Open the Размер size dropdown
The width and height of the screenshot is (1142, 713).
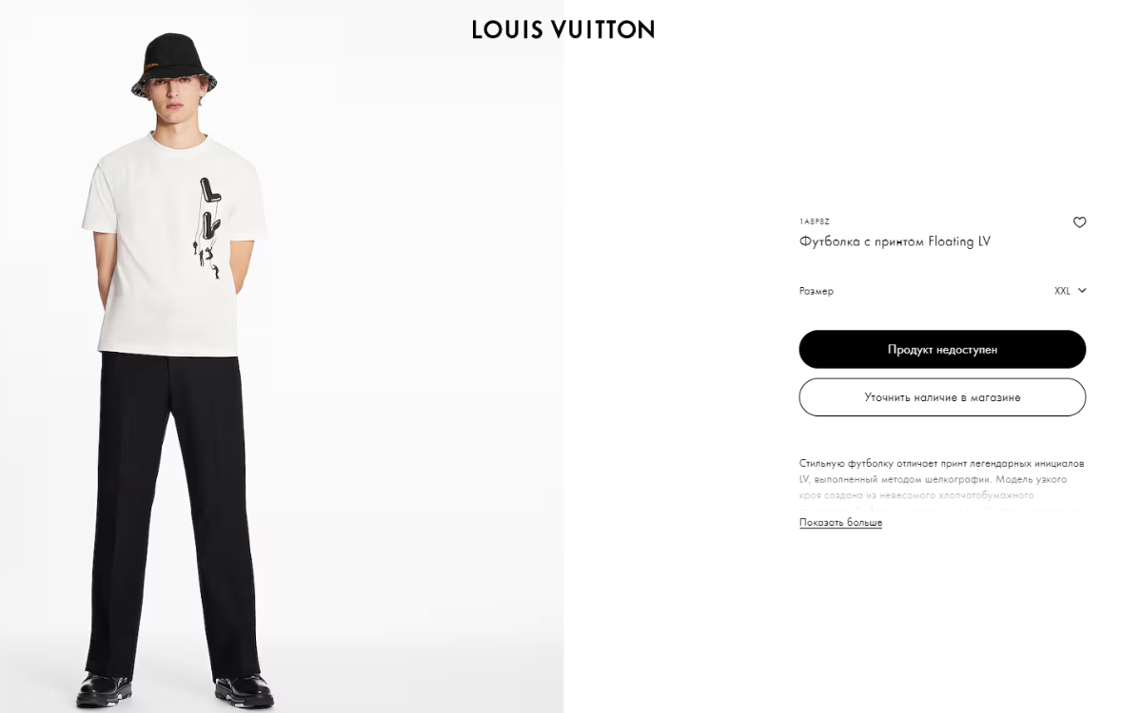(x=942, y=291)
